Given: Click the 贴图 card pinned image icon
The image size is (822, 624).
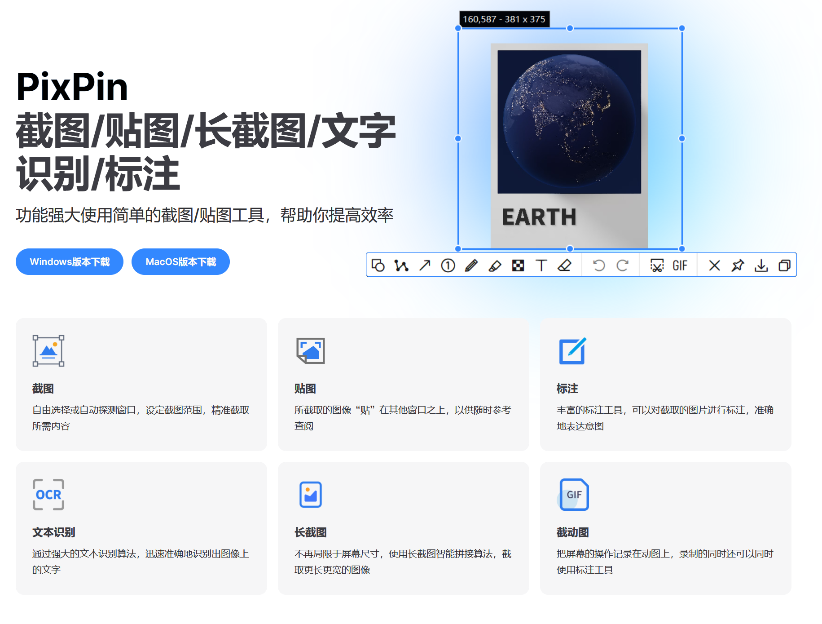Looking at the screenshot, I should coord(310,351).
